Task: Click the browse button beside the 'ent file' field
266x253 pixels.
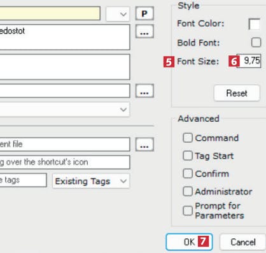Action: tap(144, 145)
